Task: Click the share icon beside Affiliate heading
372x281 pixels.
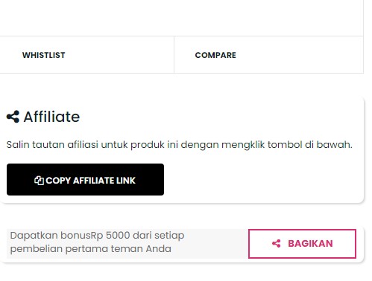Action: click(x=13, y=117)
